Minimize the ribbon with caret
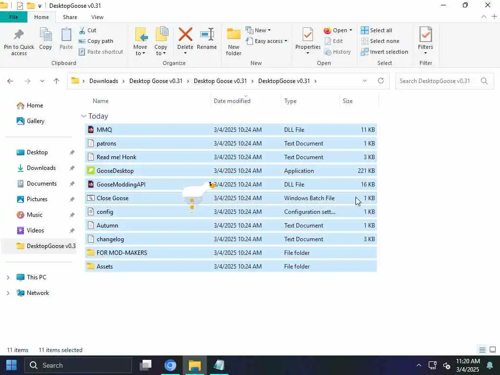The image size is (500, 375). pos(484,17)
